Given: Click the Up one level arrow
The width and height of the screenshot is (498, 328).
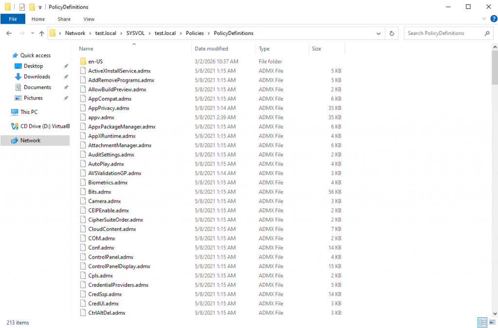Looking at the screenshot, I should pyautogui.click(x=42, y=33).
